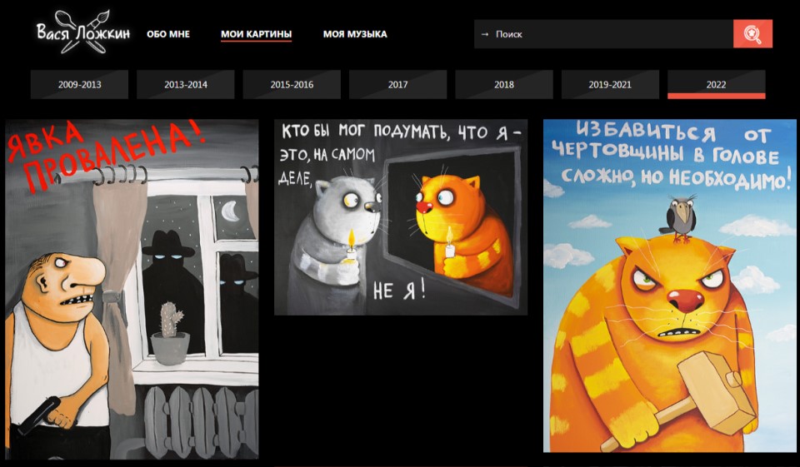The image size is (800, 467).
Task: Click the red search magnifier button
Action: (752, 34)
